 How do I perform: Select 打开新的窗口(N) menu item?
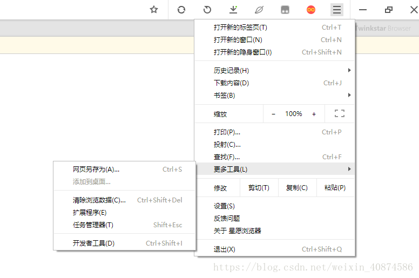coord(274,40)
